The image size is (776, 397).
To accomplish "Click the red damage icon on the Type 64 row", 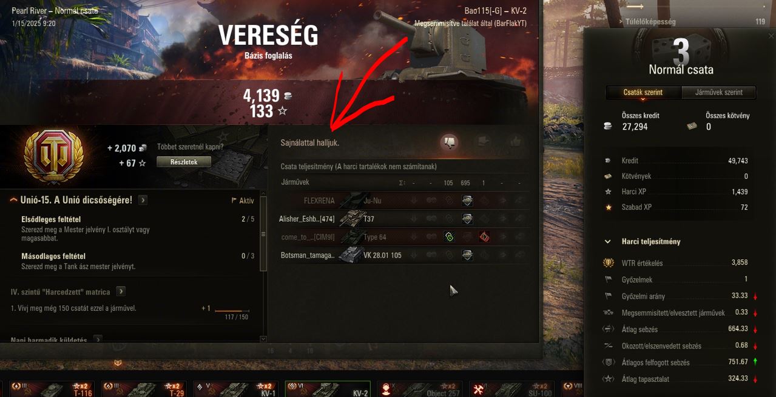I will pos(484,237).
